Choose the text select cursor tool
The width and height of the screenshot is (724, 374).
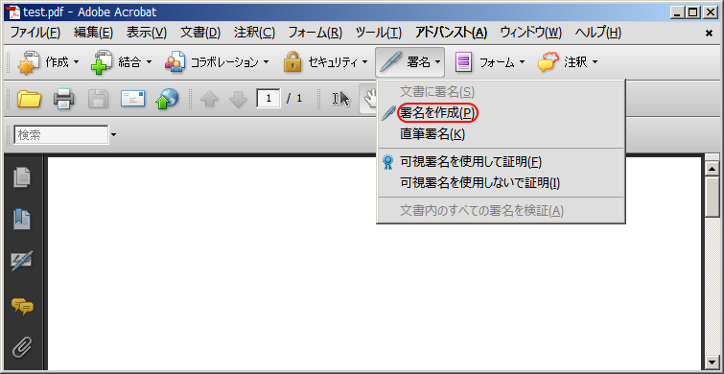click(x=340, y=99)
